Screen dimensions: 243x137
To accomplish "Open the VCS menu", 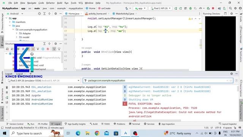I will pos(80,3).
